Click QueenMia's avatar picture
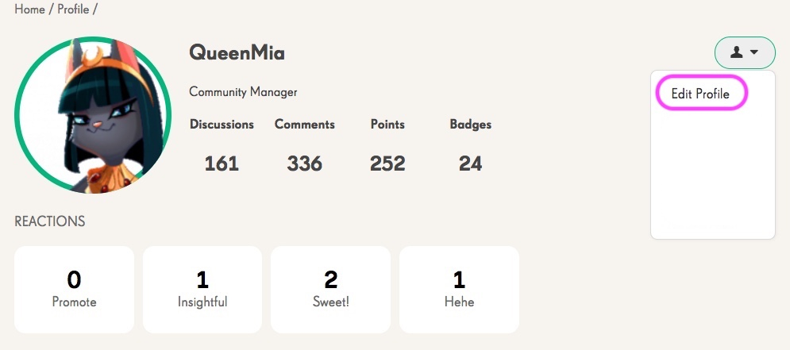 click(93, 115)
